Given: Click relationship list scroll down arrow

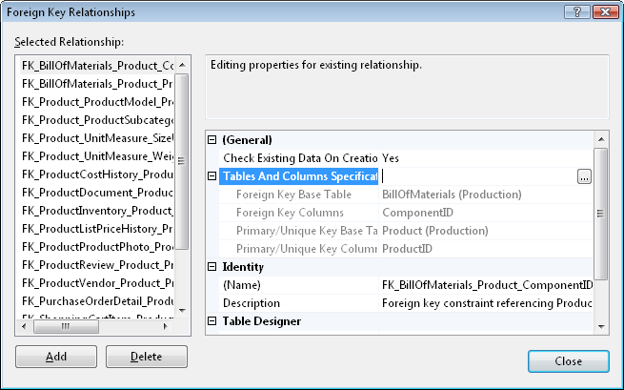Looking at the screenshot, I should tap(182, 310).
